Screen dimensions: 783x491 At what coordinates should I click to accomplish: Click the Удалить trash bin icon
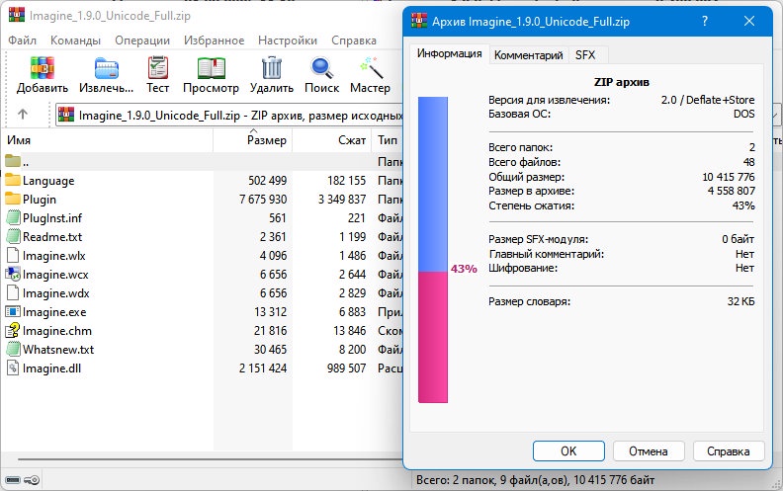[x=272, y=68]
